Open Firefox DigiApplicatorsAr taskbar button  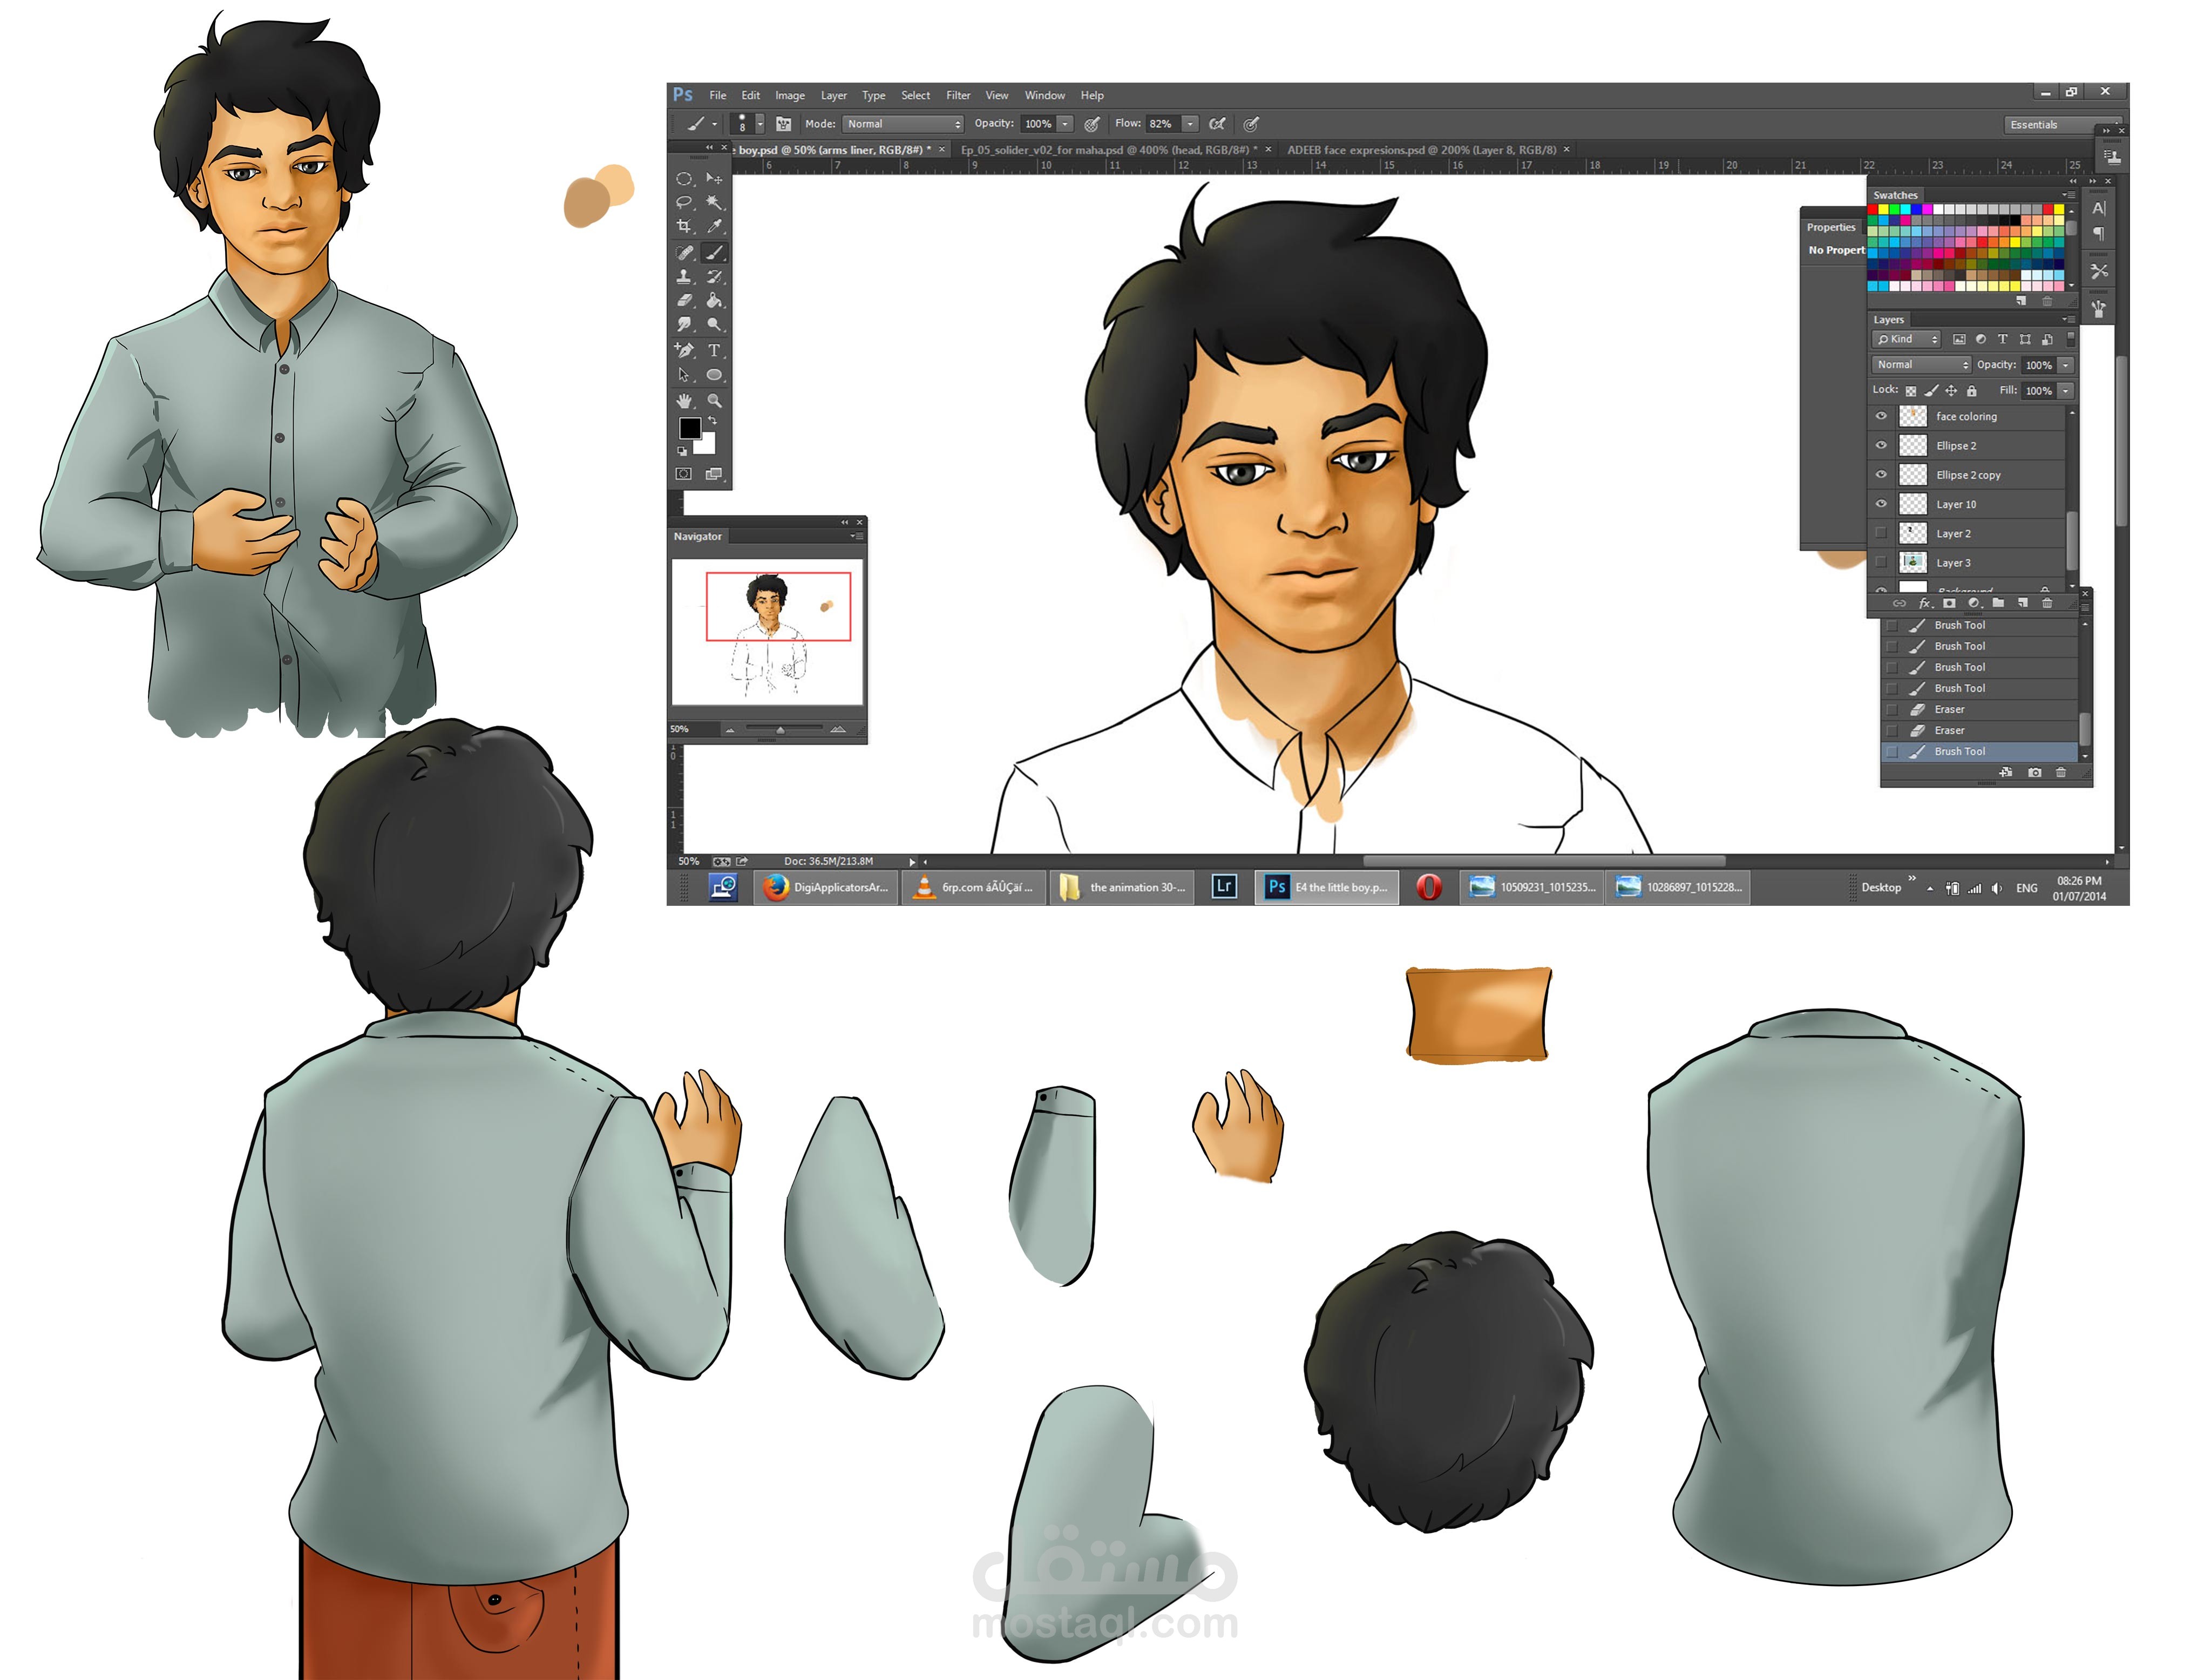[x=826, y=887]
